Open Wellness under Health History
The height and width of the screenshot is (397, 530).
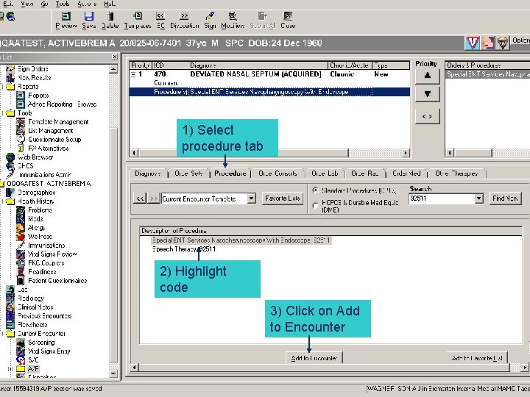(x=40, y=236)
